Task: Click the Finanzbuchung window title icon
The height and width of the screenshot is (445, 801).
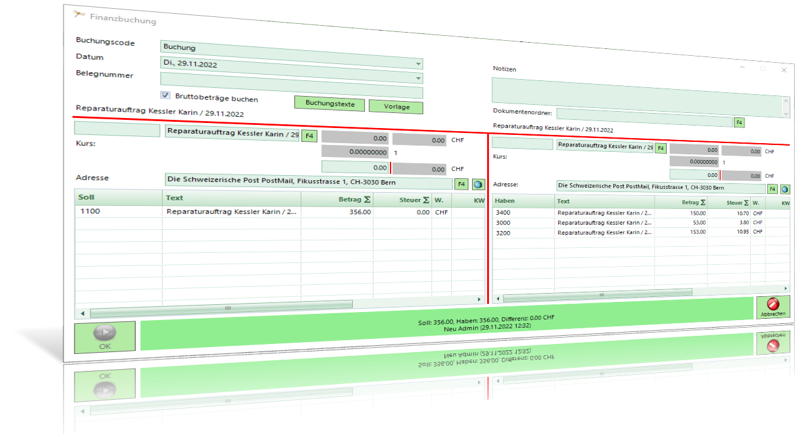Action: pos(79,14)
